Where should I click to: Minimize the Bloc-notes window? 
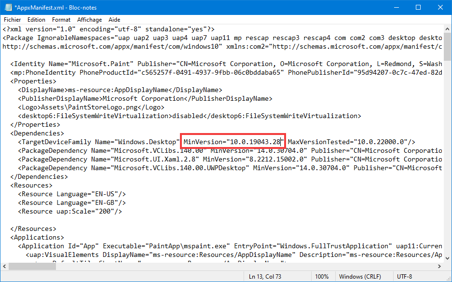(x=396, y=8)
